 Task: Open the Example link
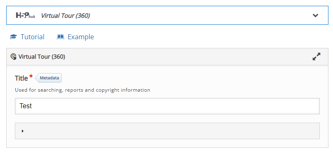[81, 37]
